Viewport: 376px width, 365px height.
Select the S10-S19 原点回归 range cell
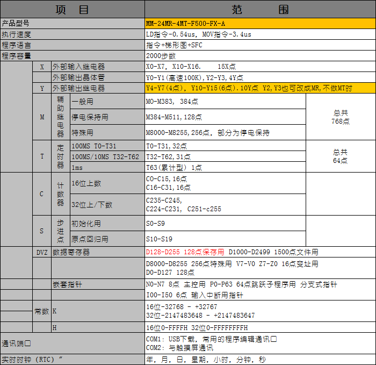pos(225,239)
